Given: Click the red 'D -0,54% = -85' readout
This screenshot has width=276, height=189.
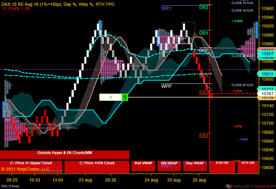Looking at the screenshot, I should click(x=16, y=8).
